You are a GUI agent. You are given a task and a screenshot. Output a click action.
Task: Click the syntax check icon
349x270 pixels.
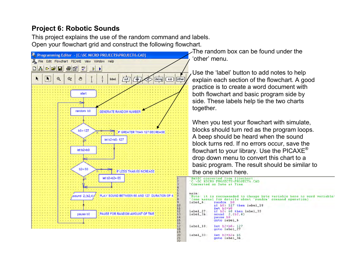tap(83, 68)
